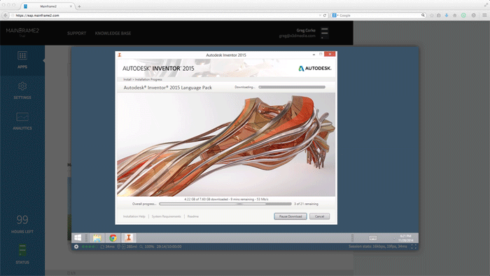Click the overall progress bar
Viewport: 490px width, 276px height.
pos(225,204)
